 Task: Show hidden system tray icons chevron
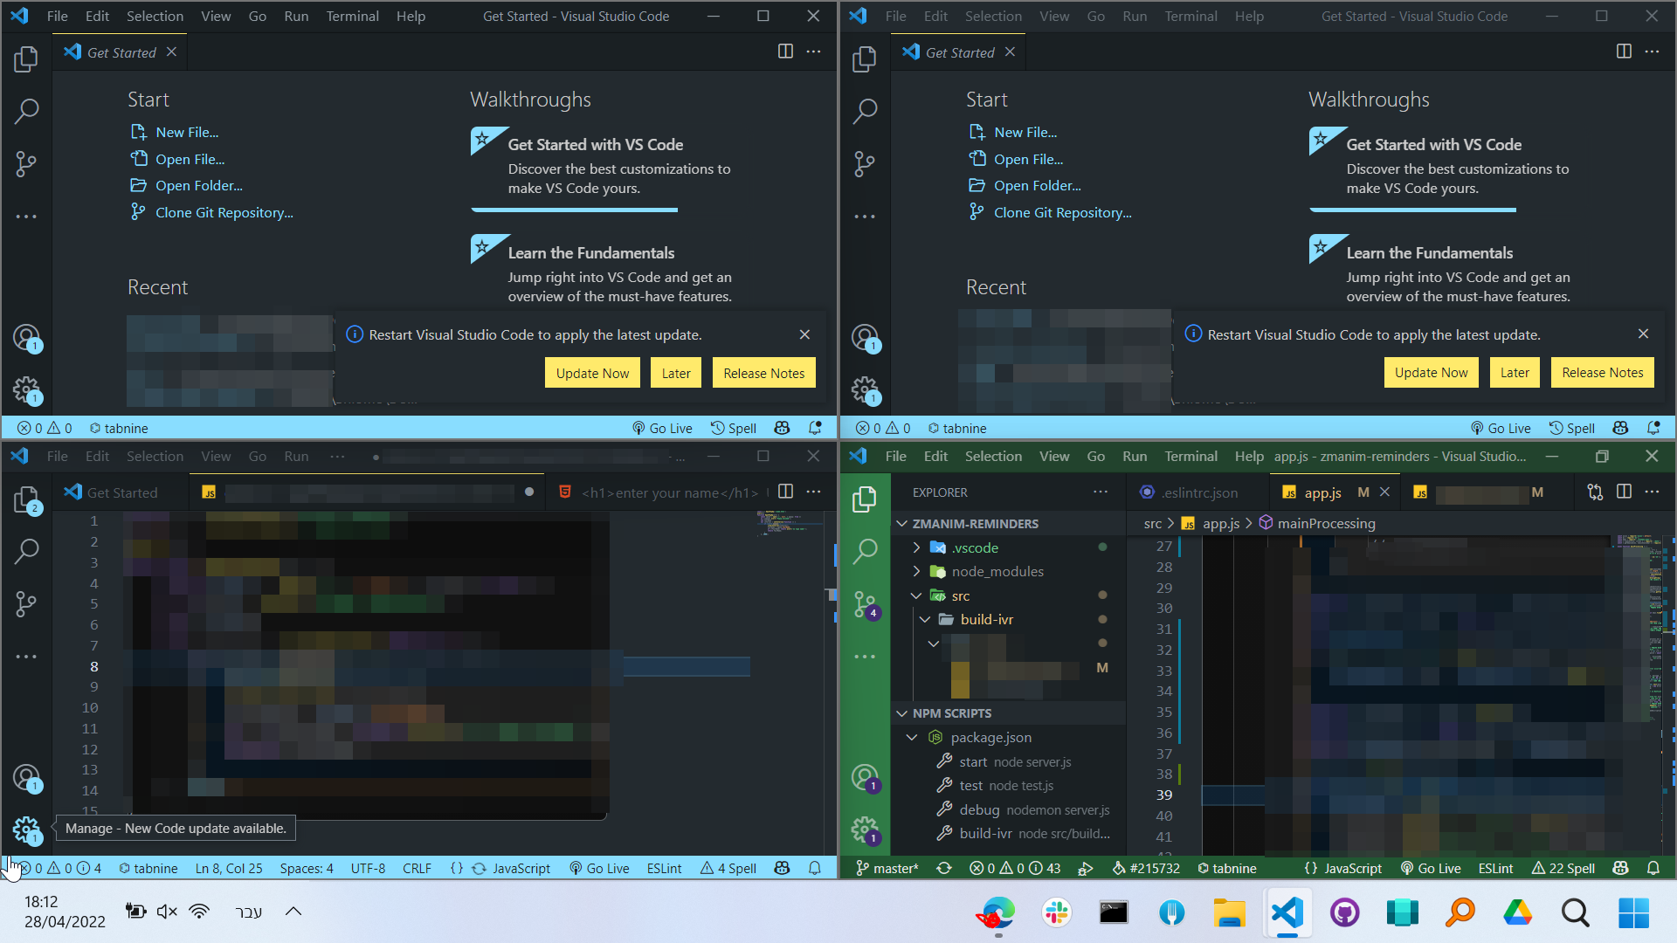[x=293, y=912]
